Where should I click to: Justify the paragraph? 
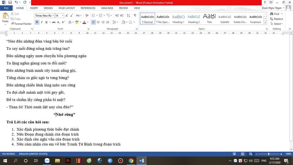point(108,22)
